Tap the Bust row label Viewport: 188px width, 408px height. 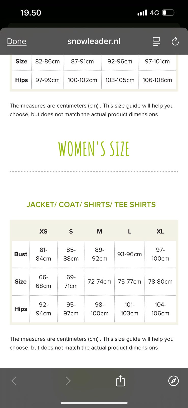click(x=21, y=254)
